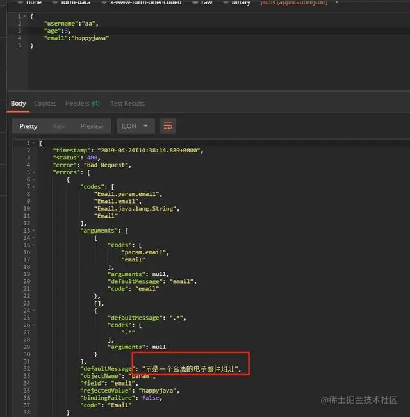The width and height of the screenshot is (410, 417).
Task: Collapse request body fold at line 1
Action: coord(25,16)
